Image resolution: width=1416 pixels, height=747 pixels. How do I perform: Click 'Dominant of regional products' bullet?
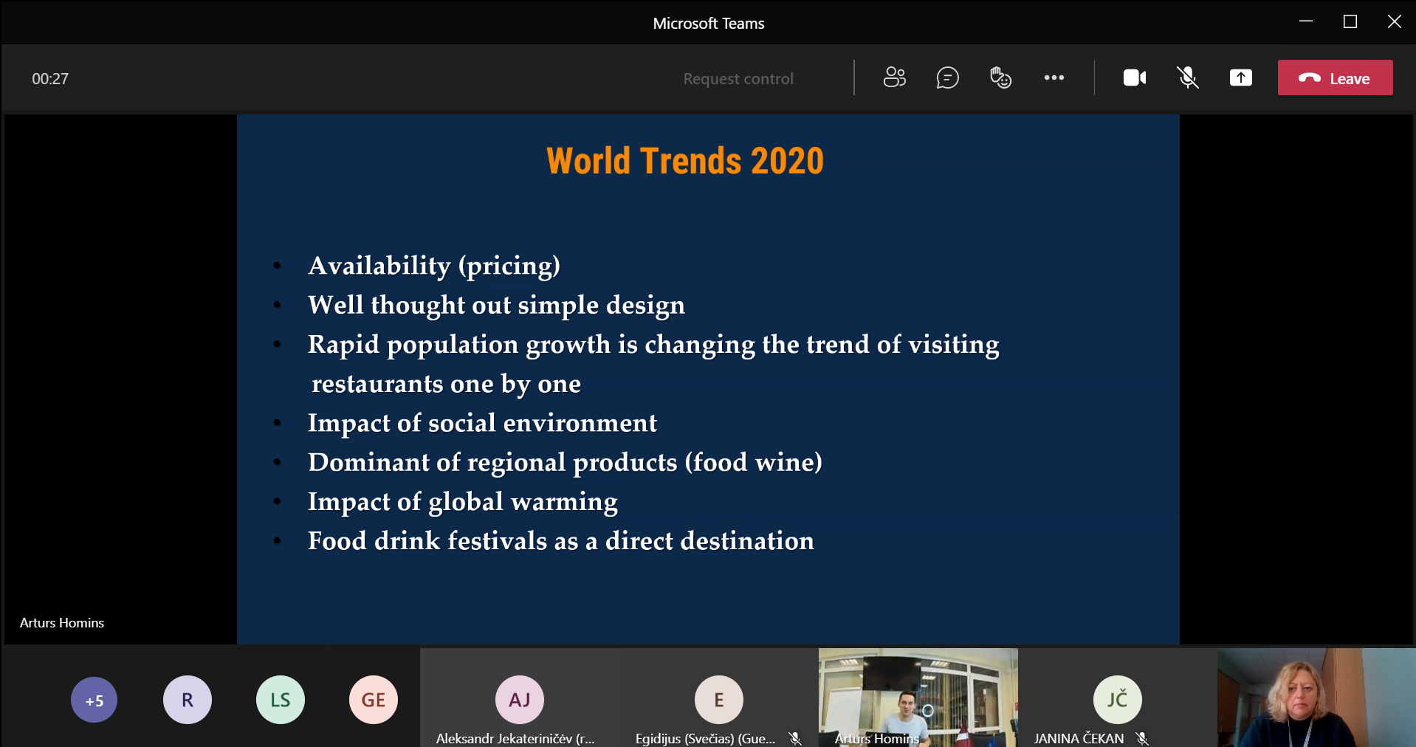(x=565, y=462)
